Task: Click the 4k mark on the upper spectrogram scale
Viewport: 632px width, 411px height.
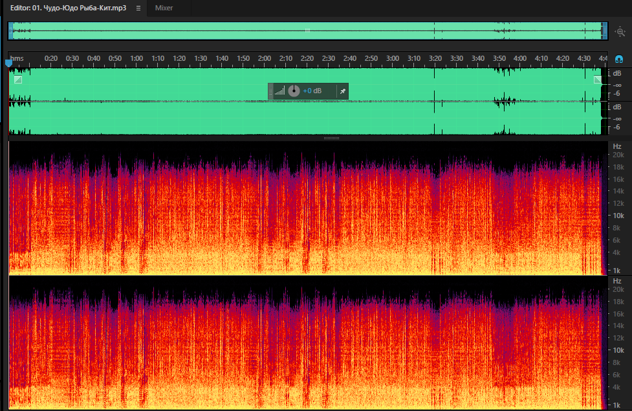Action: (616, 252)
